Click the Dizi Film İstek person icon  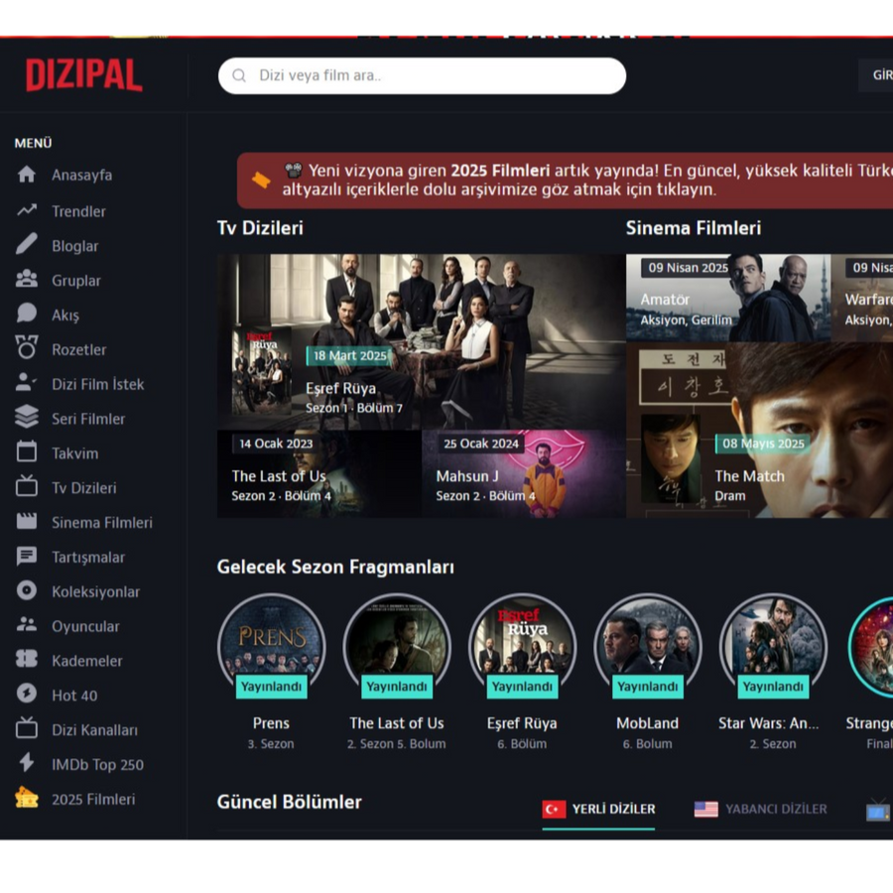(26, 382)
